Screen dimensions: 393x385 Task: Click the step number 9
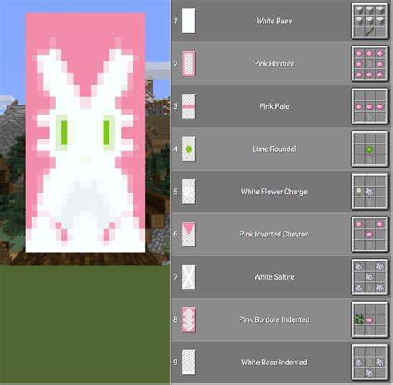coord(176,363)
